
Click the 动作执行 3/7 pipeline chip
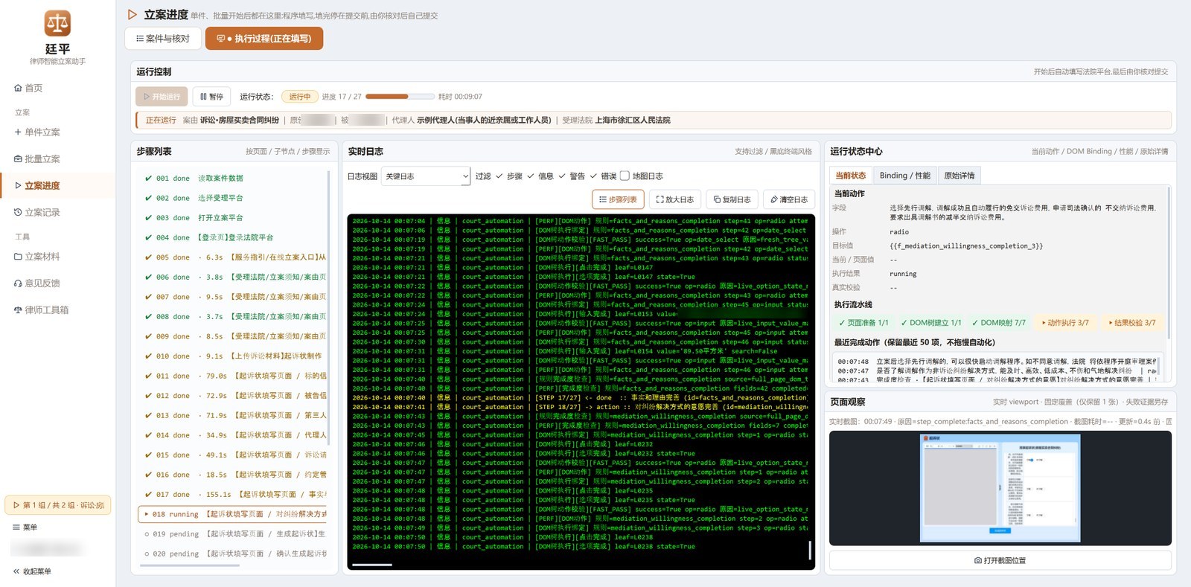[1065, 323]
